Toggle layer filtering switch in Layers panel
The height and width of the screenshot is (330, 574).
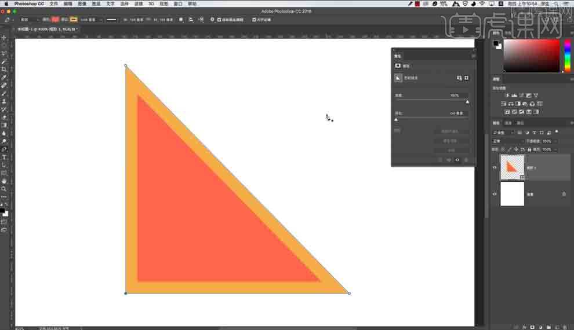(557, 132)
